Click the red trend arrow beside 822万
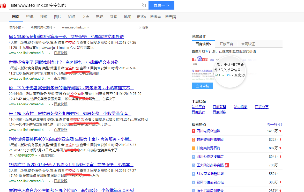 click(280, 139)
